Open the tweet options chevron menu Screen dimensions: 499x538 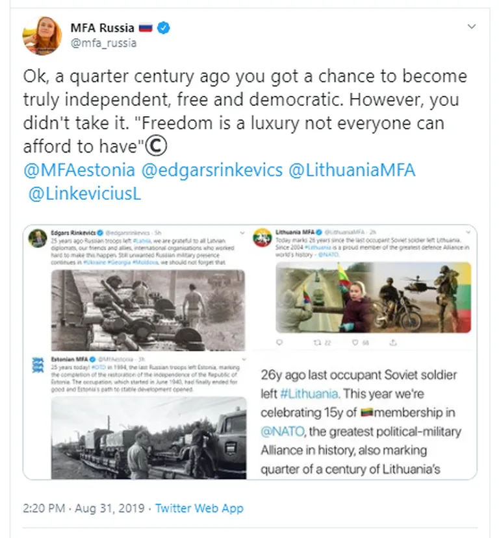(472, 27)
